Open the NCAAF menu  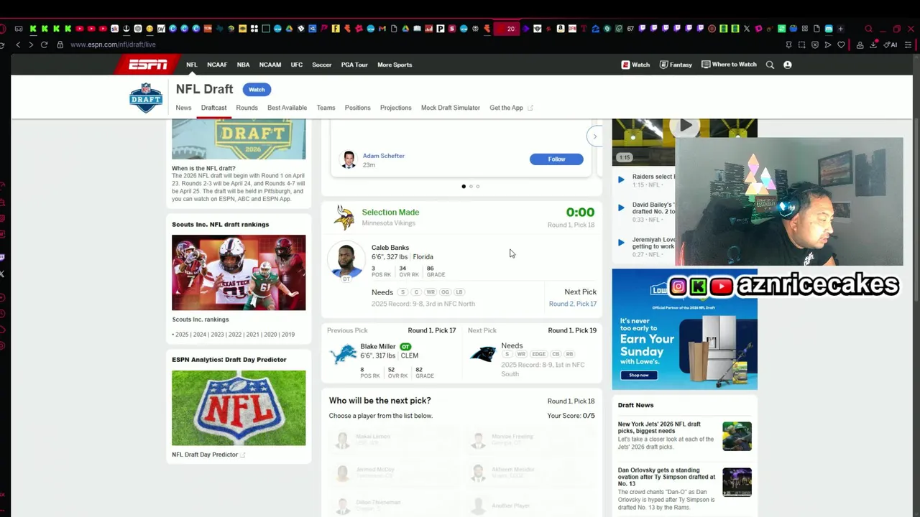pos(217,65)
